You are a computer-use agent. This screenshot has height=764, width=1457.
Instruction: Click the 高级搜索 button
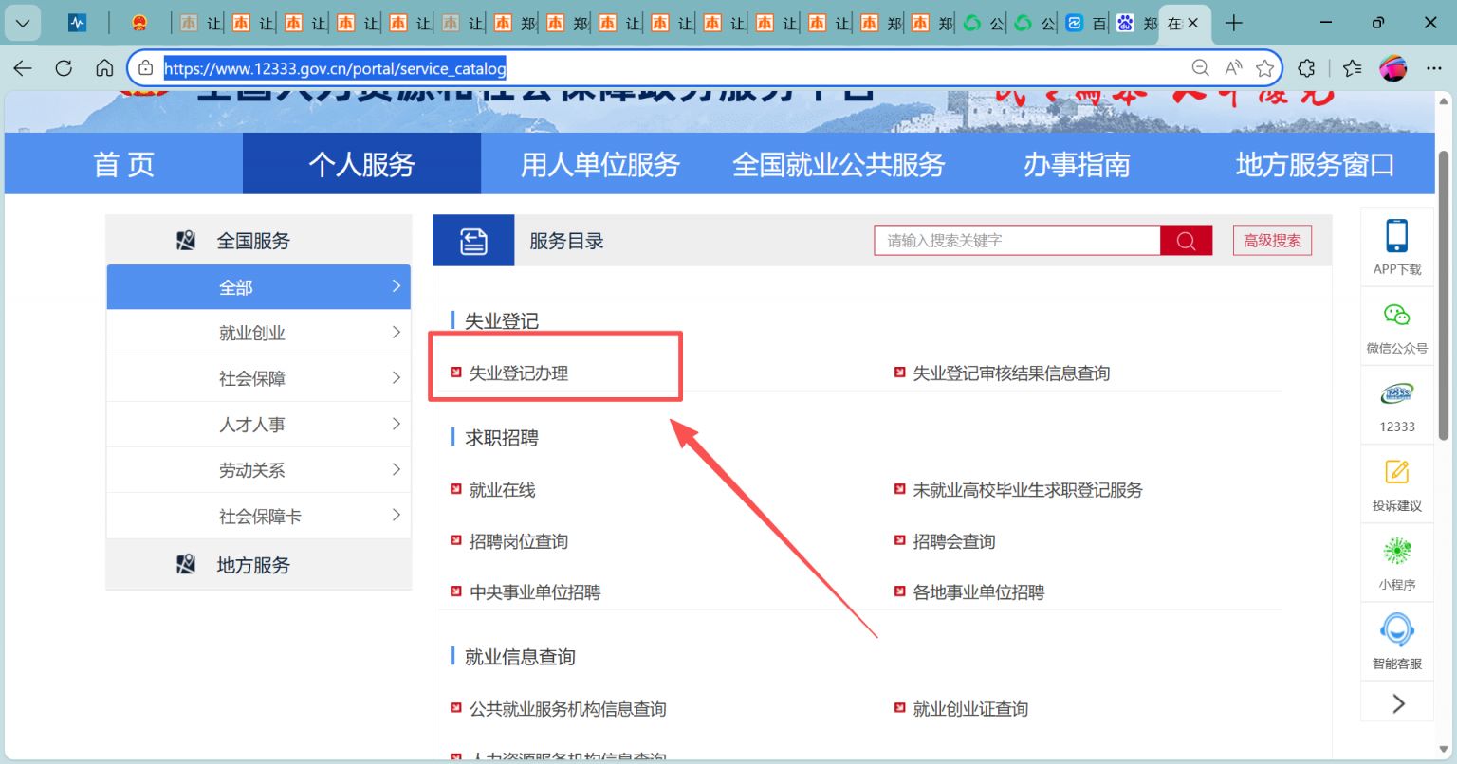[x=1272, y=241]
